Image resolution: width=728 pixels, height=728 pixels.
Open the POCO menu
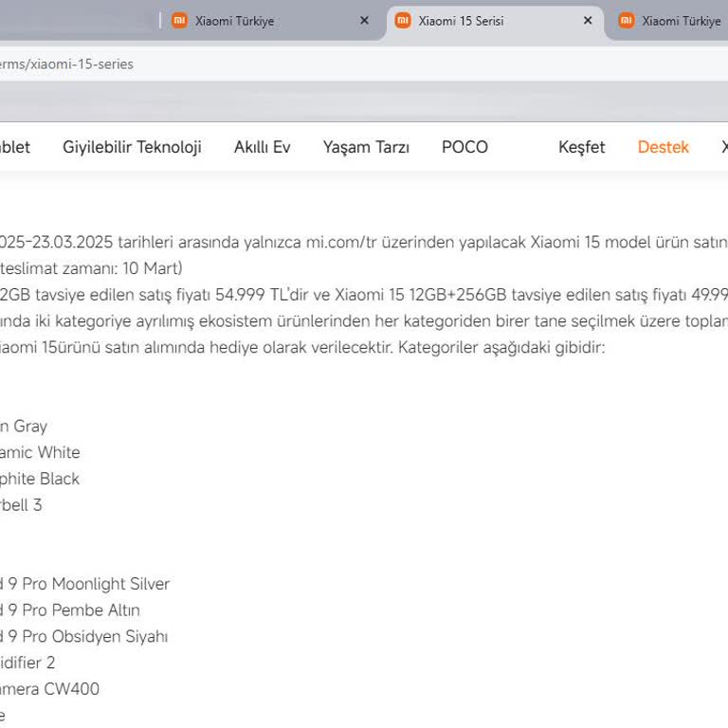pos(464,147)
